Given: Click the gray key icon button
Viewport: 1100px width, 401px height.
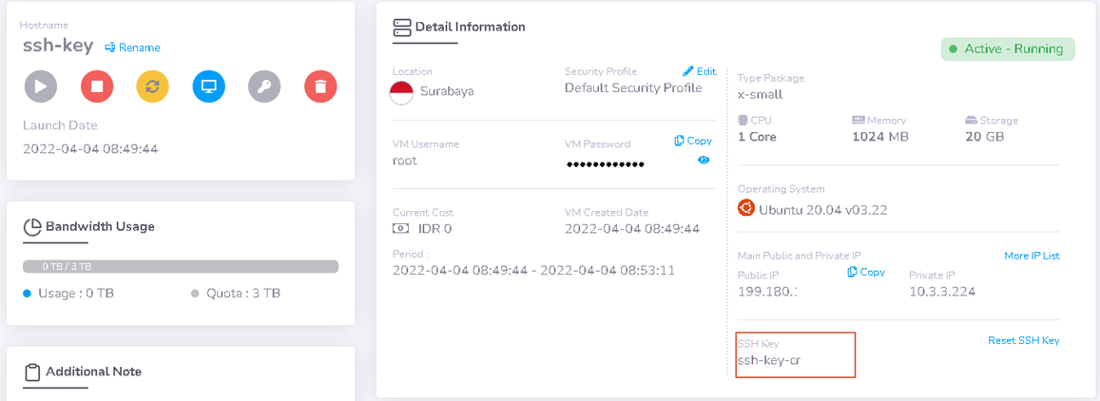Looking at the screenshot, I should tap(264, 86).
